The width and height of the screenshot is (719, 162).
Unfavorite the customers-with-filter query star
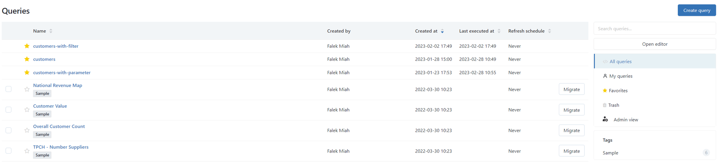[x=27, y=46]
